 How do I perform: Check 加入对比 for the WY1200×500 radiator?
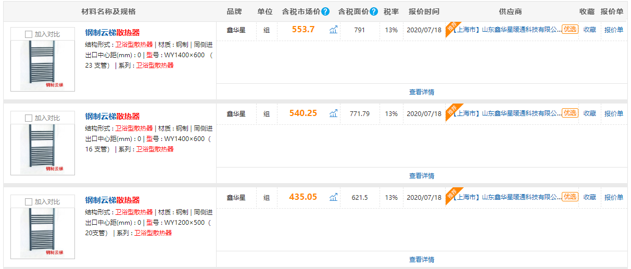click(29, 202)
